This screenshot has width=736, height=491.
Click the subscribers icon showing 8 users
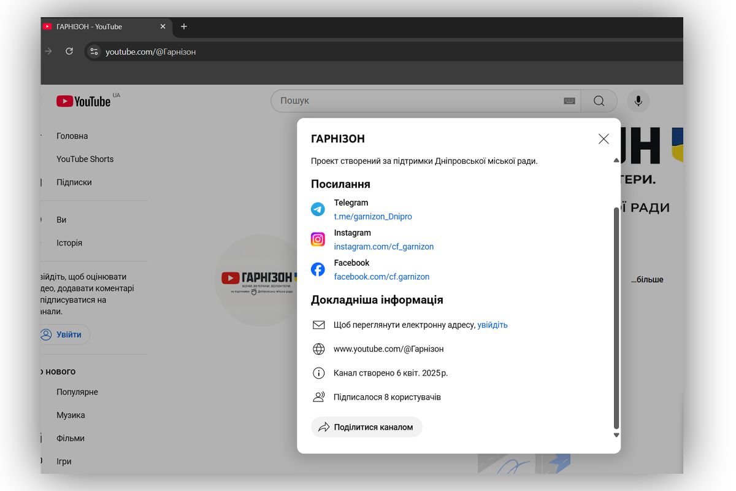[x=318, y=396]
